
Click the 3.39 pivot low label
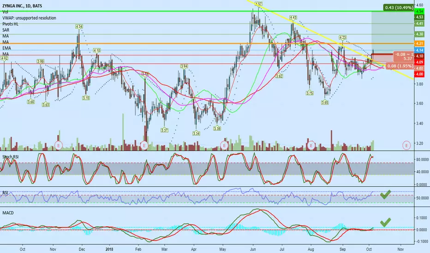tap(217, 128)
